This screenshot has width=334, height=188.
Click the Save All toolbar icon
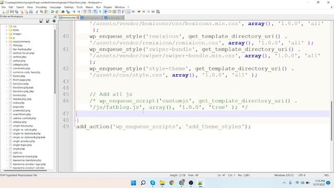17,11
